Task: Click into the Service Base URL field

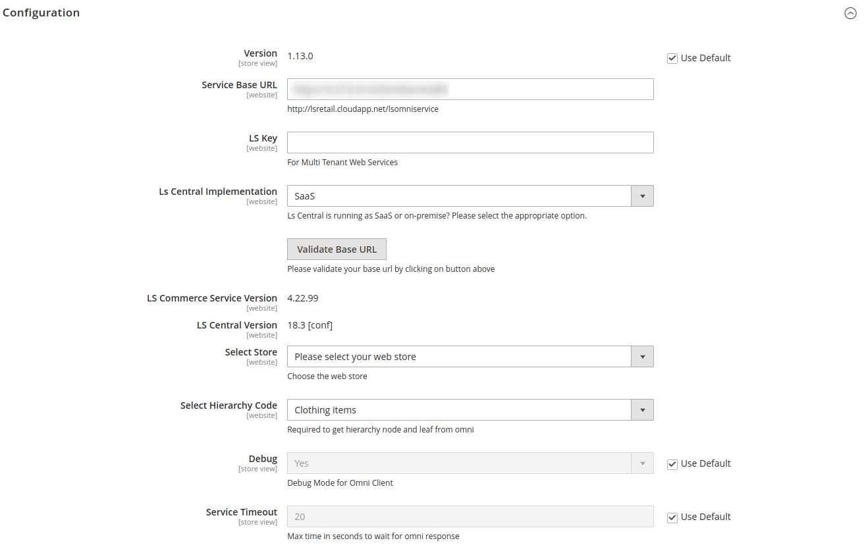Action: coord(470,90)
